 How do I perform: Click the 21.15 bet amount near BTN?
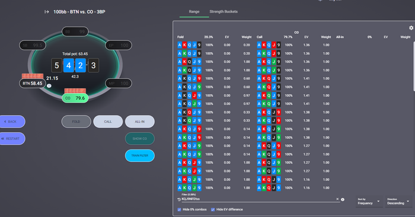(x=52, y=78)
